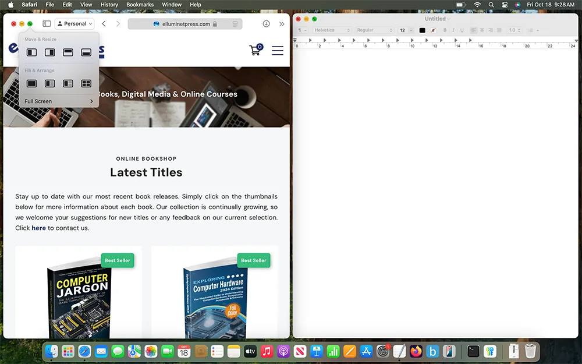Choose the quarters arrangement icon
The image size is (582, 364).
click(86, 83)
